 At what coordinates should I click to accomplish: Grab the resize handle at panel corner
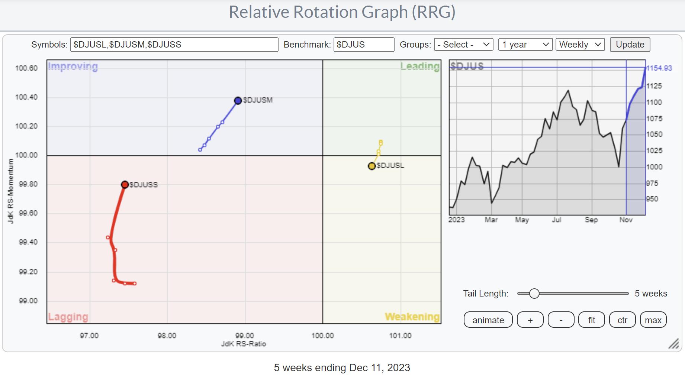click(674, 344)
